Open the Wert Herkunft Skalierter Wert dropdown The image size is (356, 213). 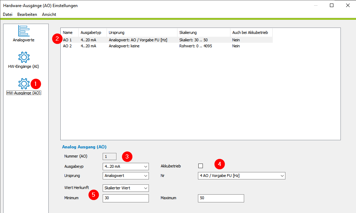pyautogui.click(x=126, y=188)
